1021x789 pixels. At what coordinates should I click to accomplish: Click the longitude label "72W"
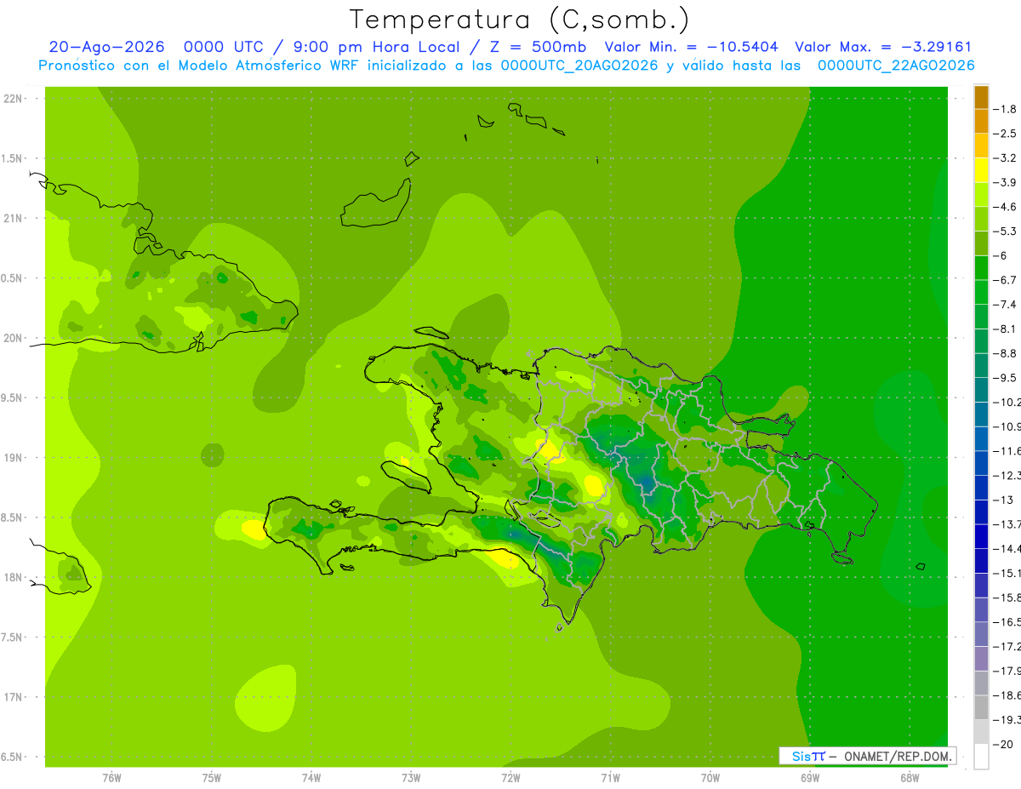point(510,778)
